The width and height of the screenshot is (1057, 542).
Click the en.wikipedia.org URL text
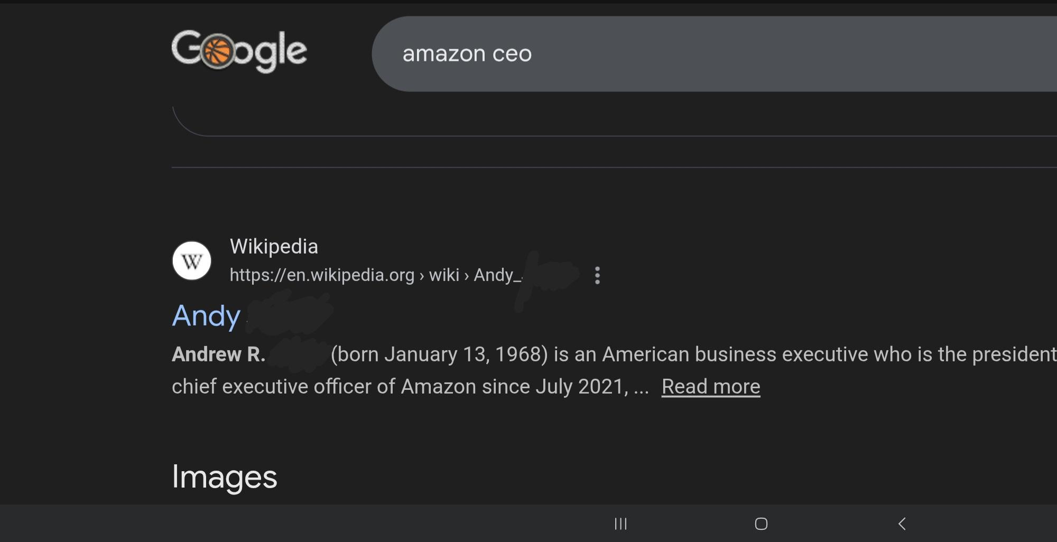322,275
